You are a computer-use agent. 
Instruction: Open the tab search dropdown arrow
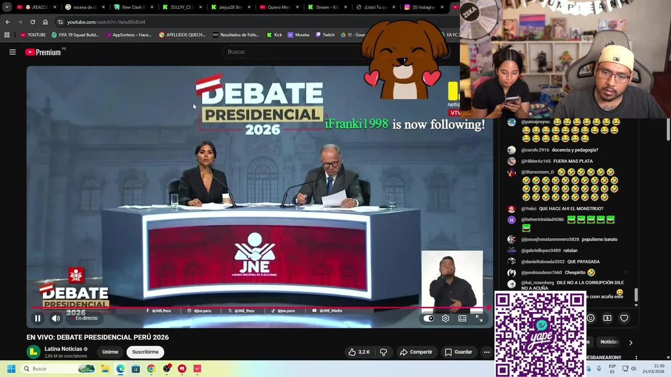(x=7, y=7)
